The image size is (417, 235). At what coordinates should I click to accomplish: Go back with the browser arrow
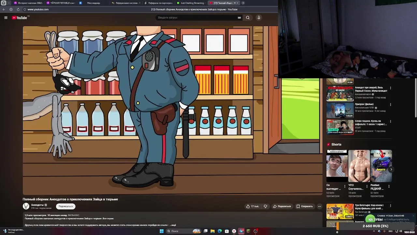[4, 9]
